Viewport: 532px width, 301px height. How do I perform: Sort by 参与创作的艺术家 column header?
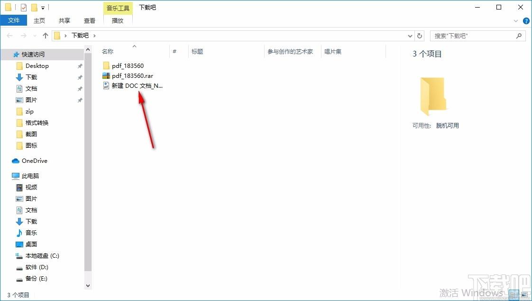[x=290, y=52]
